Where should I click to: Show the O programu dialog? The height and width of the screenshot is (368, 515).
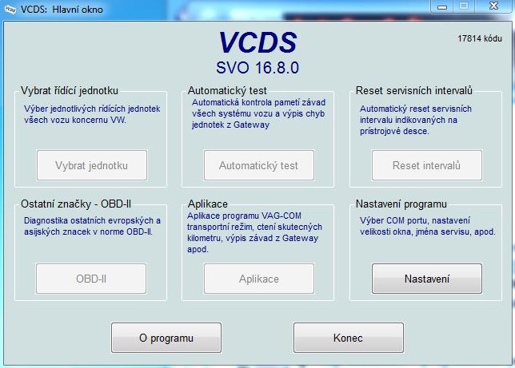pyautogui.click(x=166, y=338)
